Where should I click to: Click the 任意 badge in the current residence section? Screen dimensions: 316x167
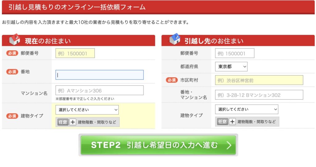coord(63,122)
